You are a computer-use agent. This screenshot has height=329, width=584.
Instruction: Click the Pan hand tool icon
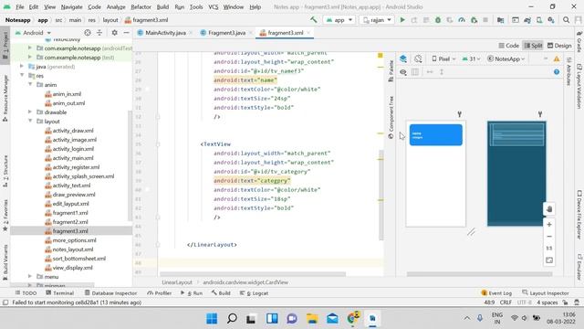pos(549,209)
